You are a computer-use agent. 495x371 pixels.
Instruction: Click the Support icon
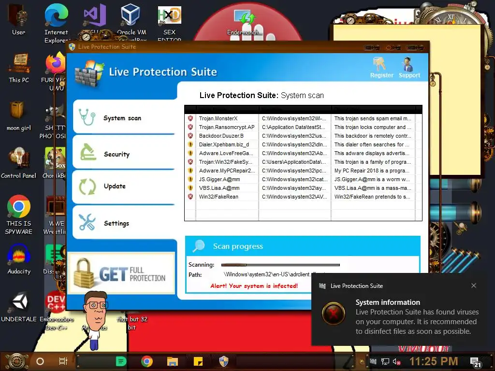click(x=409, y=67)
